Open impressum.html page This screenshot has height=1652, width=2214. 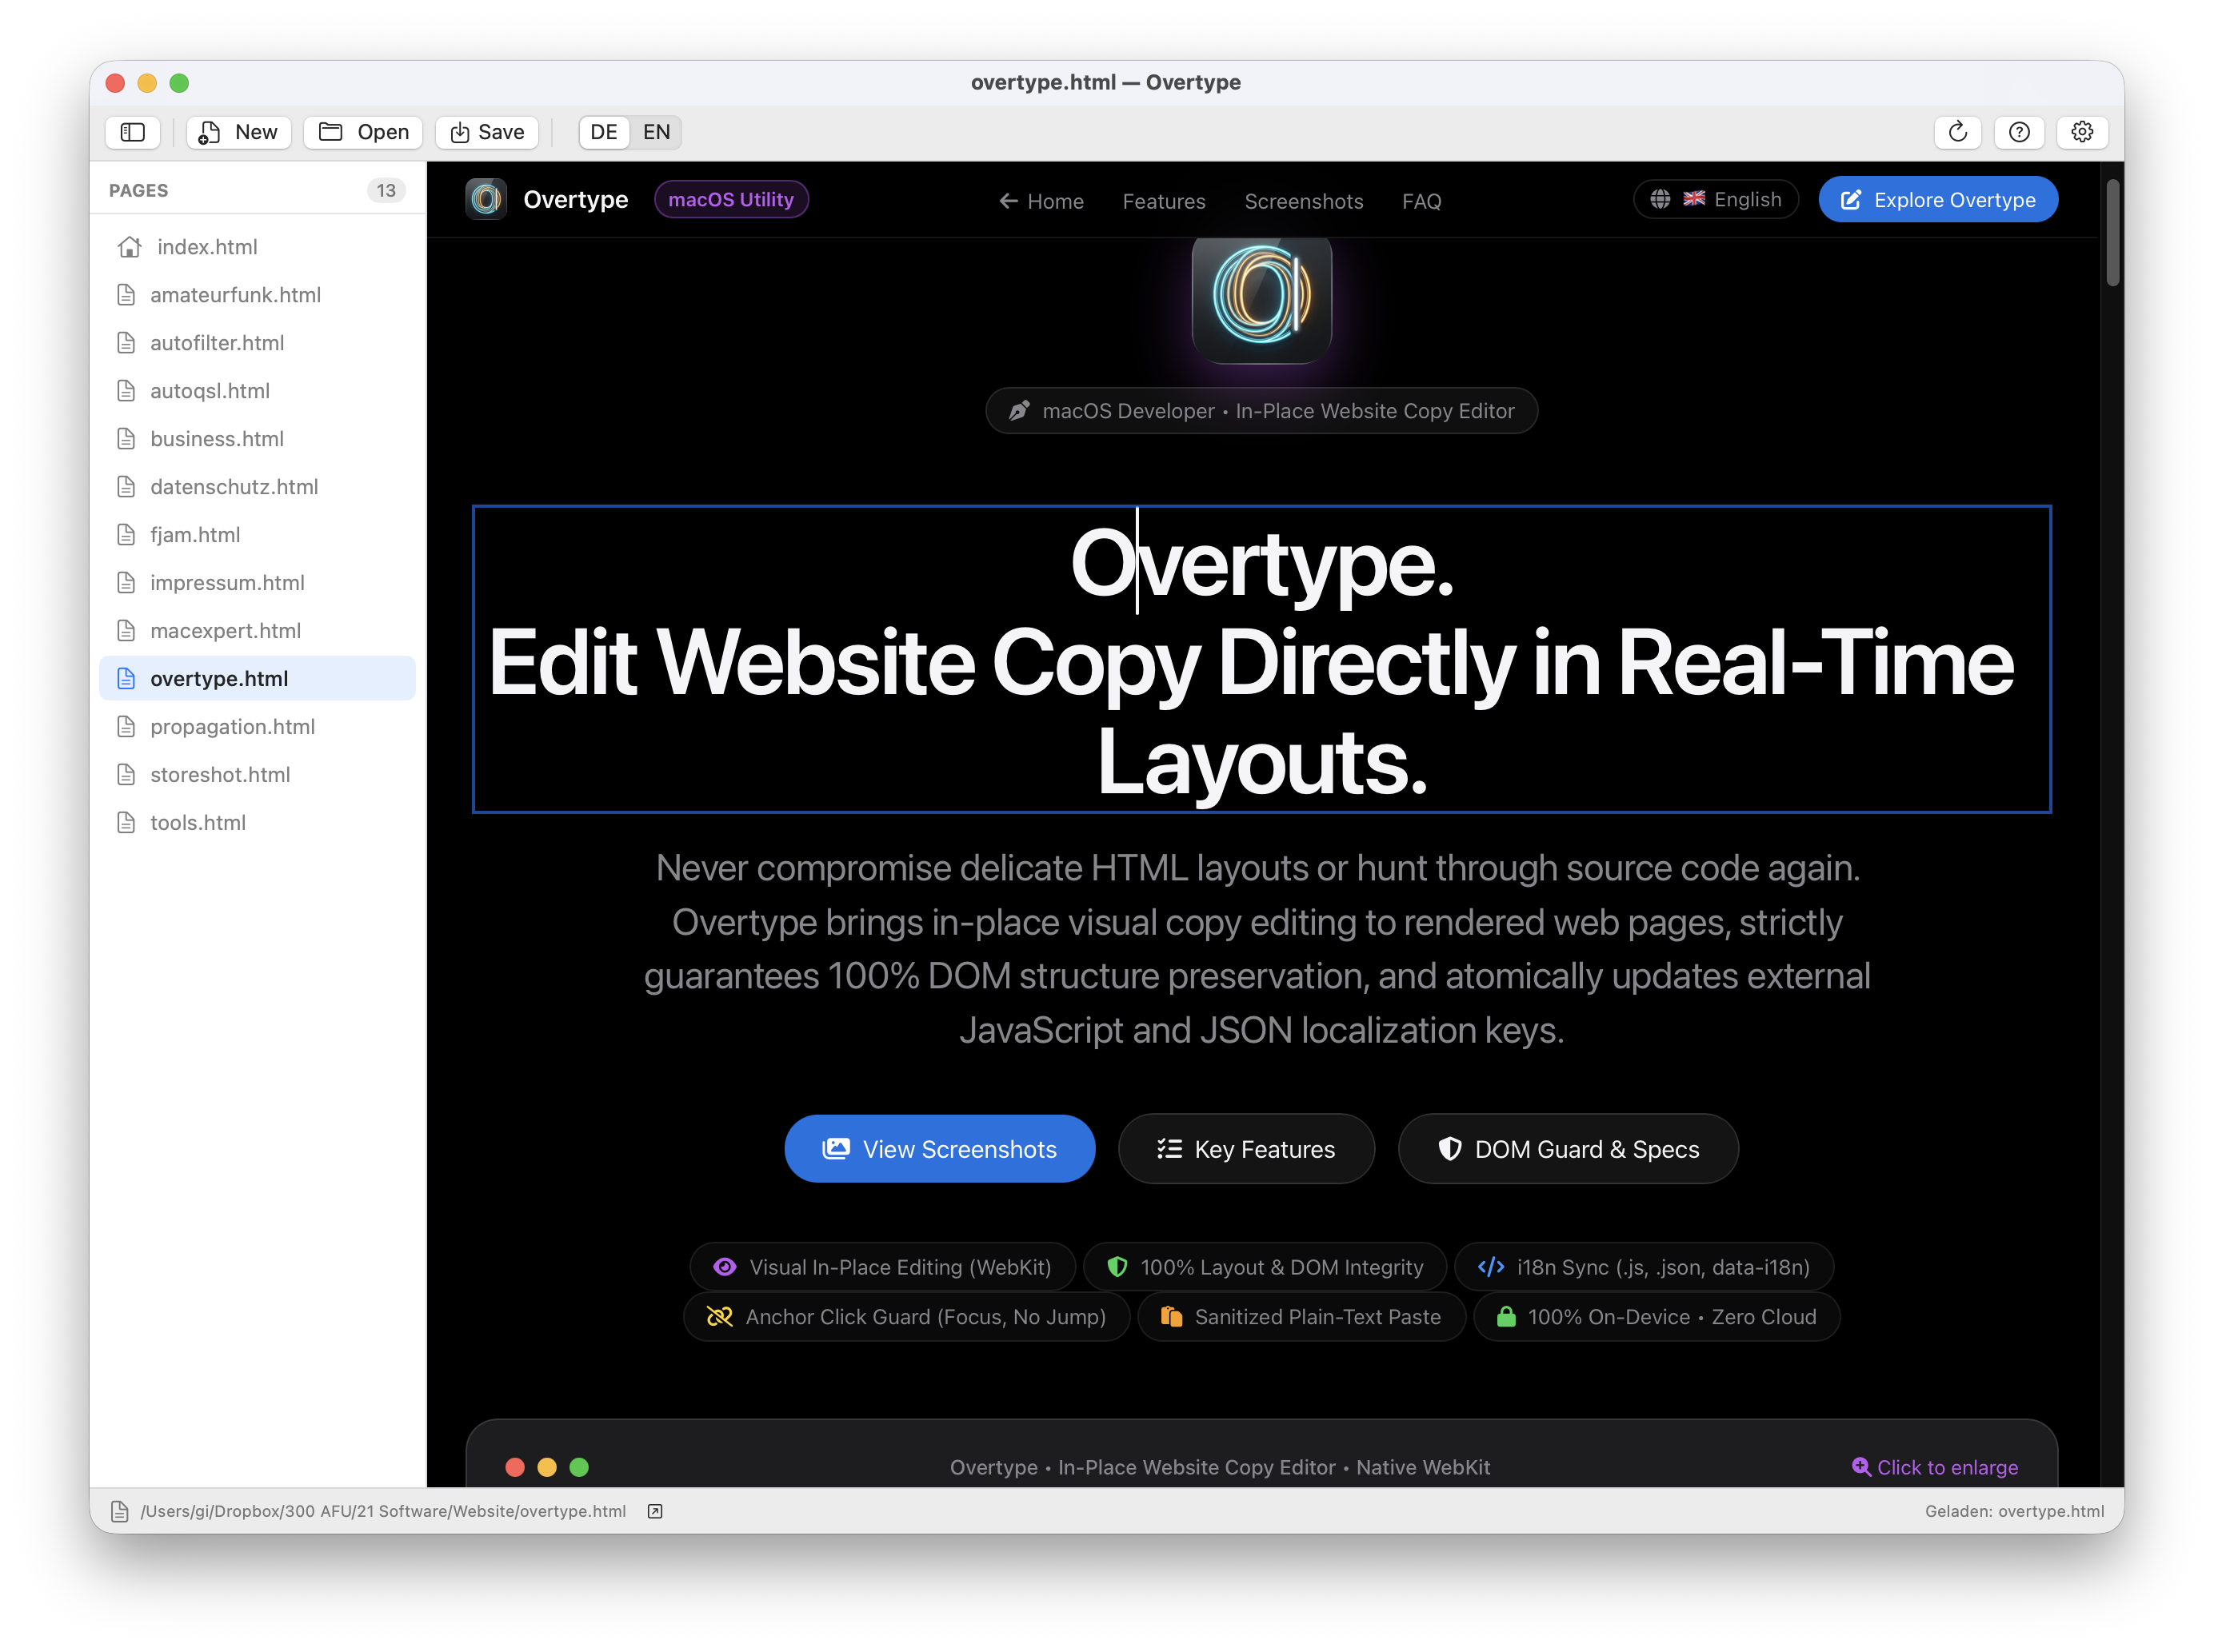257,583
